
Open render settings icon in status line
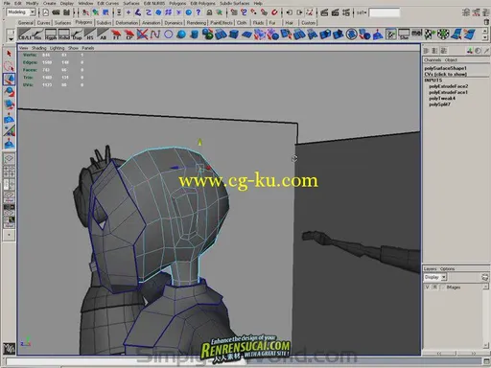[346, 12]
